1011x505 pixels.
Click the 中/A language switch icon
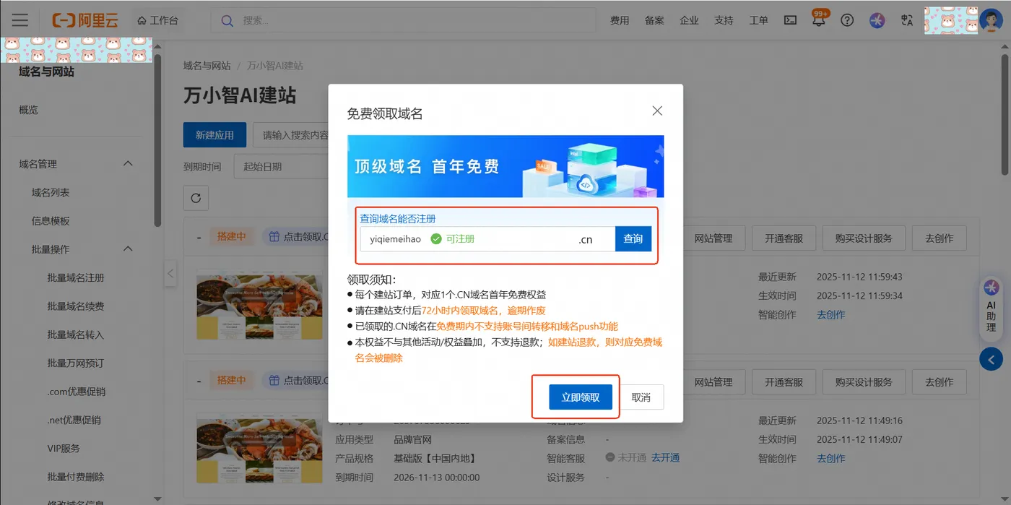pyautogui.click(x=906, y=20)
